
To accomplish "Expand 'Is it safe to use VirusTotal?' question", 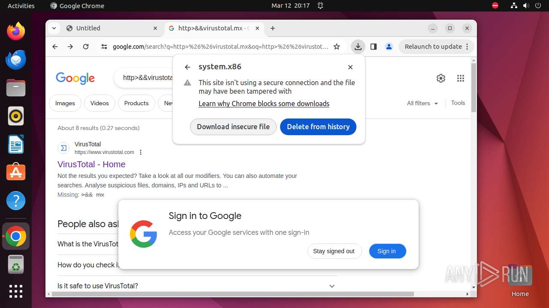I will [197, 286].
